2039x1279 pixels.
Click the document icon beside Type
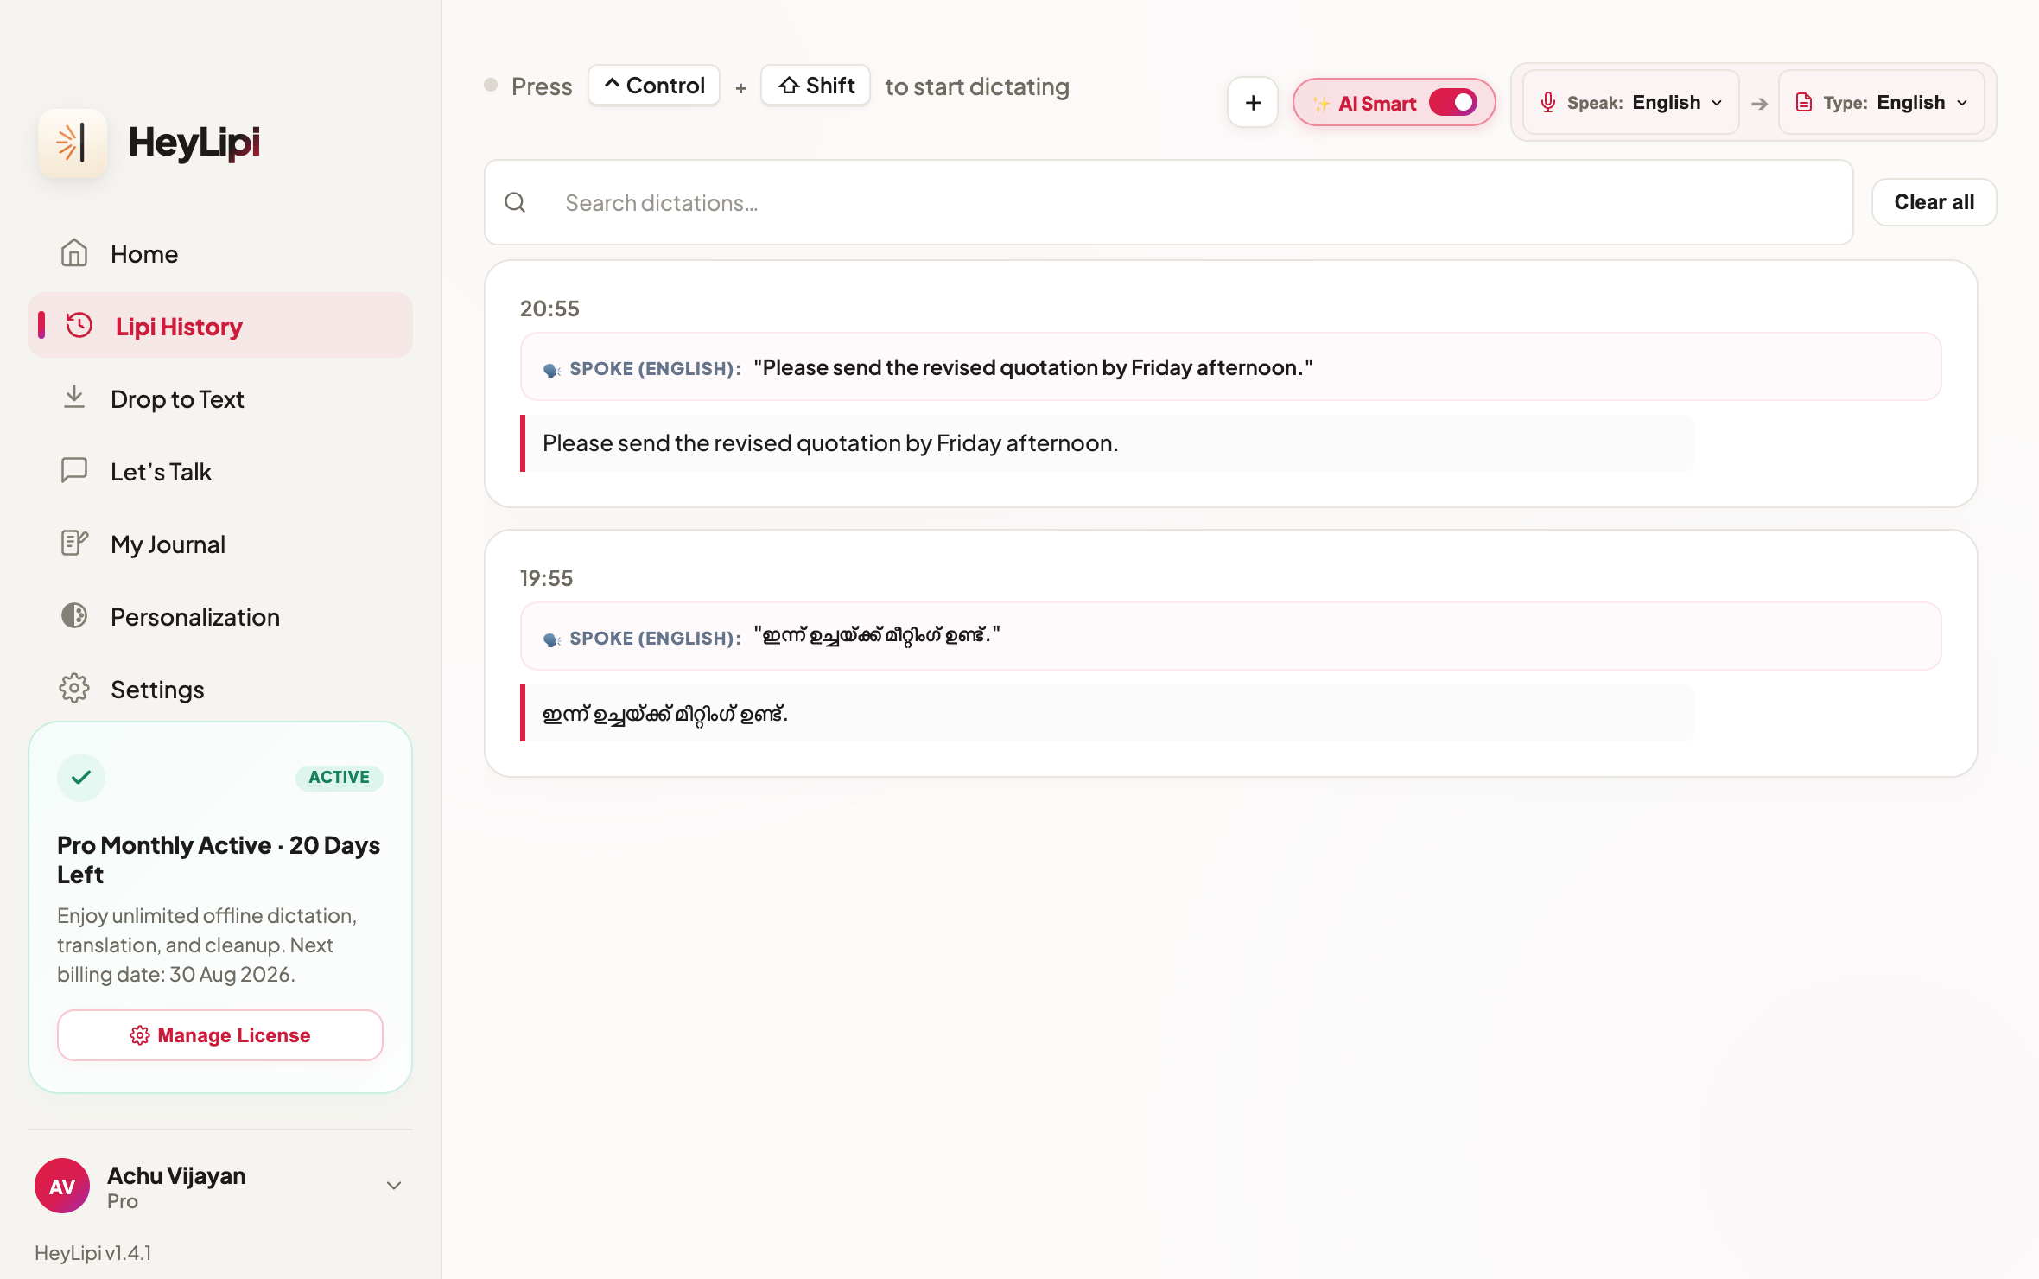[1804, 103]
